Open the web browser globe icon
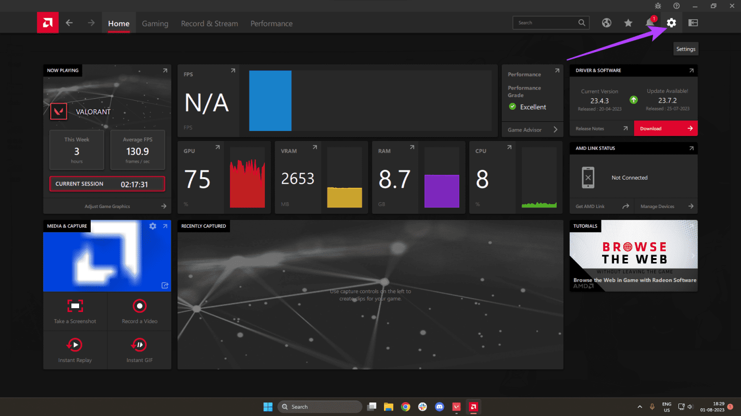The image size is (741, 416). pyautogui.click(x=606, y=23)
